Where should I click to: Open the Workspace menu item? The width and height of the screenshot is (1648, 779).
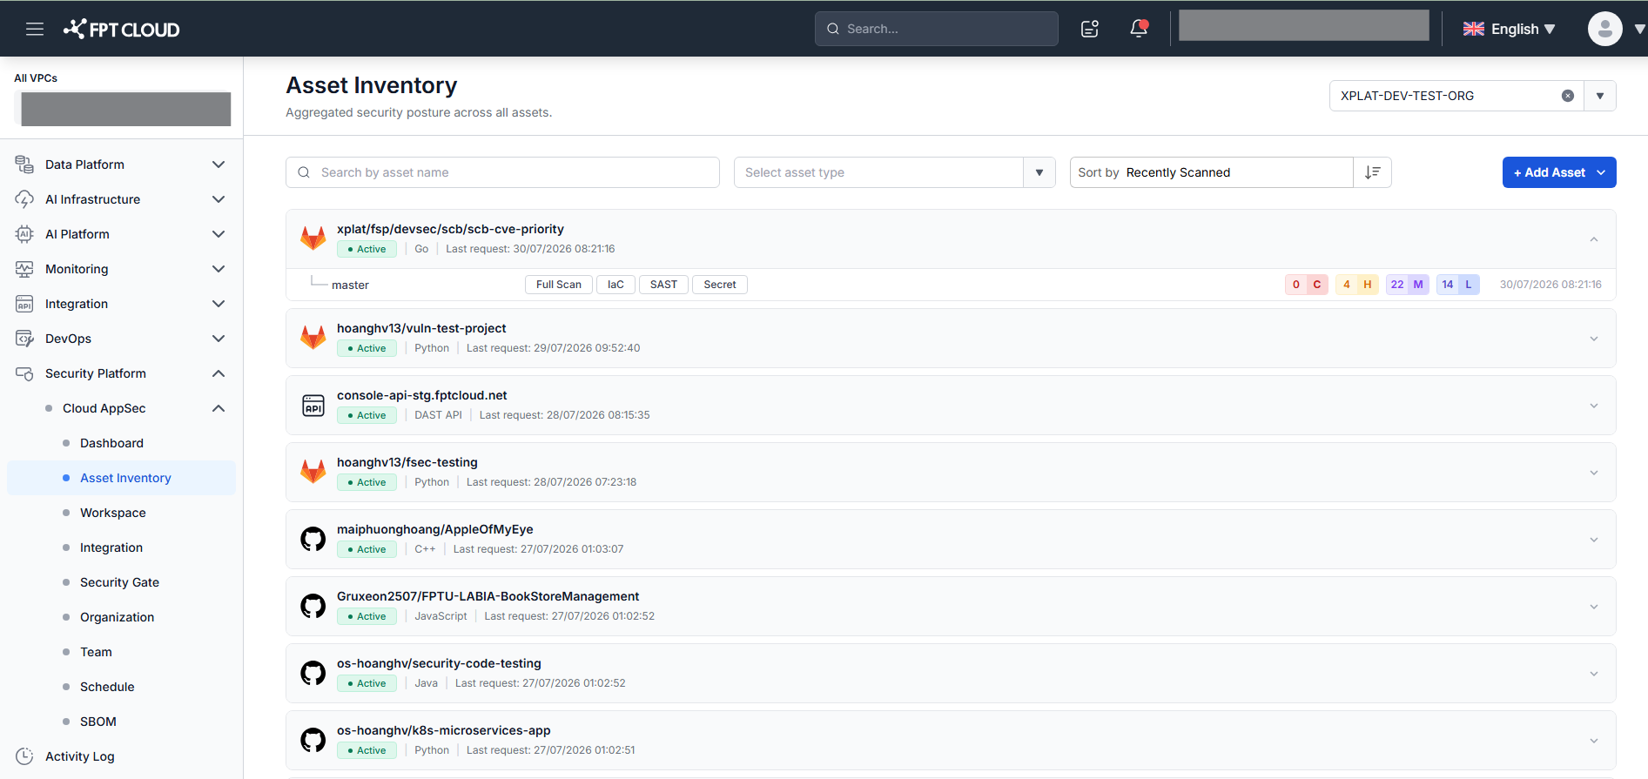tap(113, 513)
